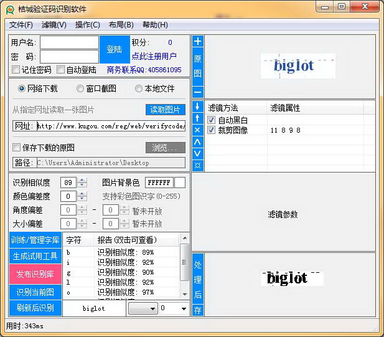Click the white swatch beside FFFFFF
This screenshot has width=384, height=337.
pos(180,183)
